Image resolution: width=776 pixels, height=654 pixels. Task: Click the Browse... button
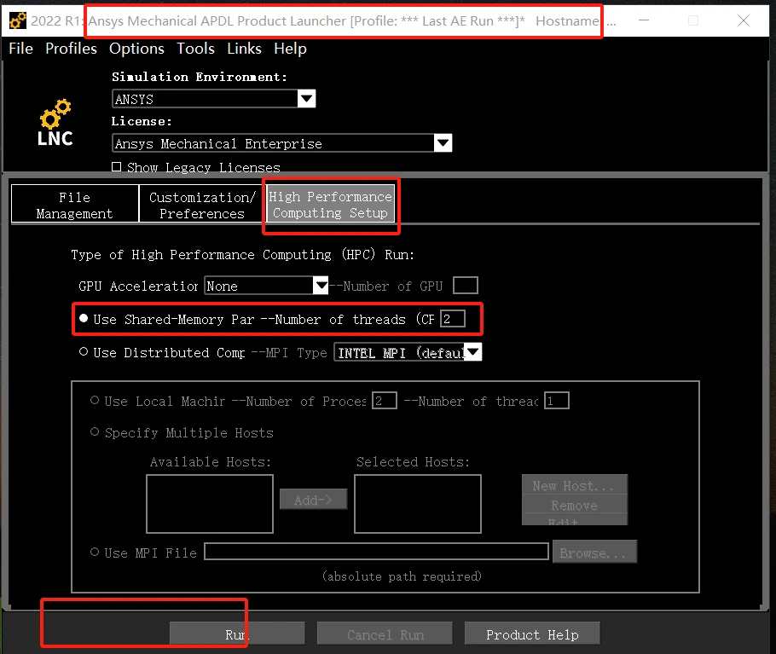[x=594, y=553]
